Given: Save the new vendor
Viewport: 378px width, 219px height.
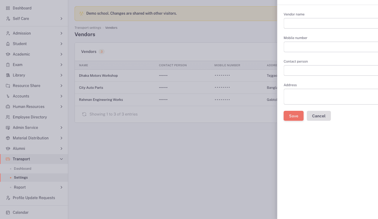Looking at the screenshot, I should coord(293,116).
